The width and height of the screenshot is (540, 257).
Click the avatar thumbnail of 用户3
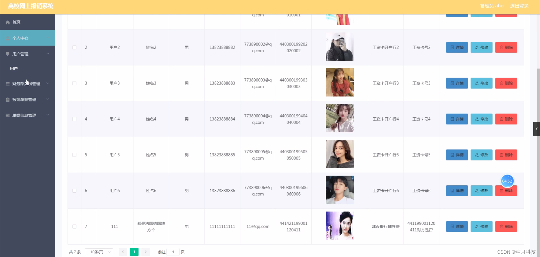click(339, 82)
